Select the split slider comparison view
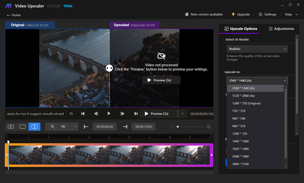The width and height of the screenshot is (304, 183). click(x=34, y=127)
